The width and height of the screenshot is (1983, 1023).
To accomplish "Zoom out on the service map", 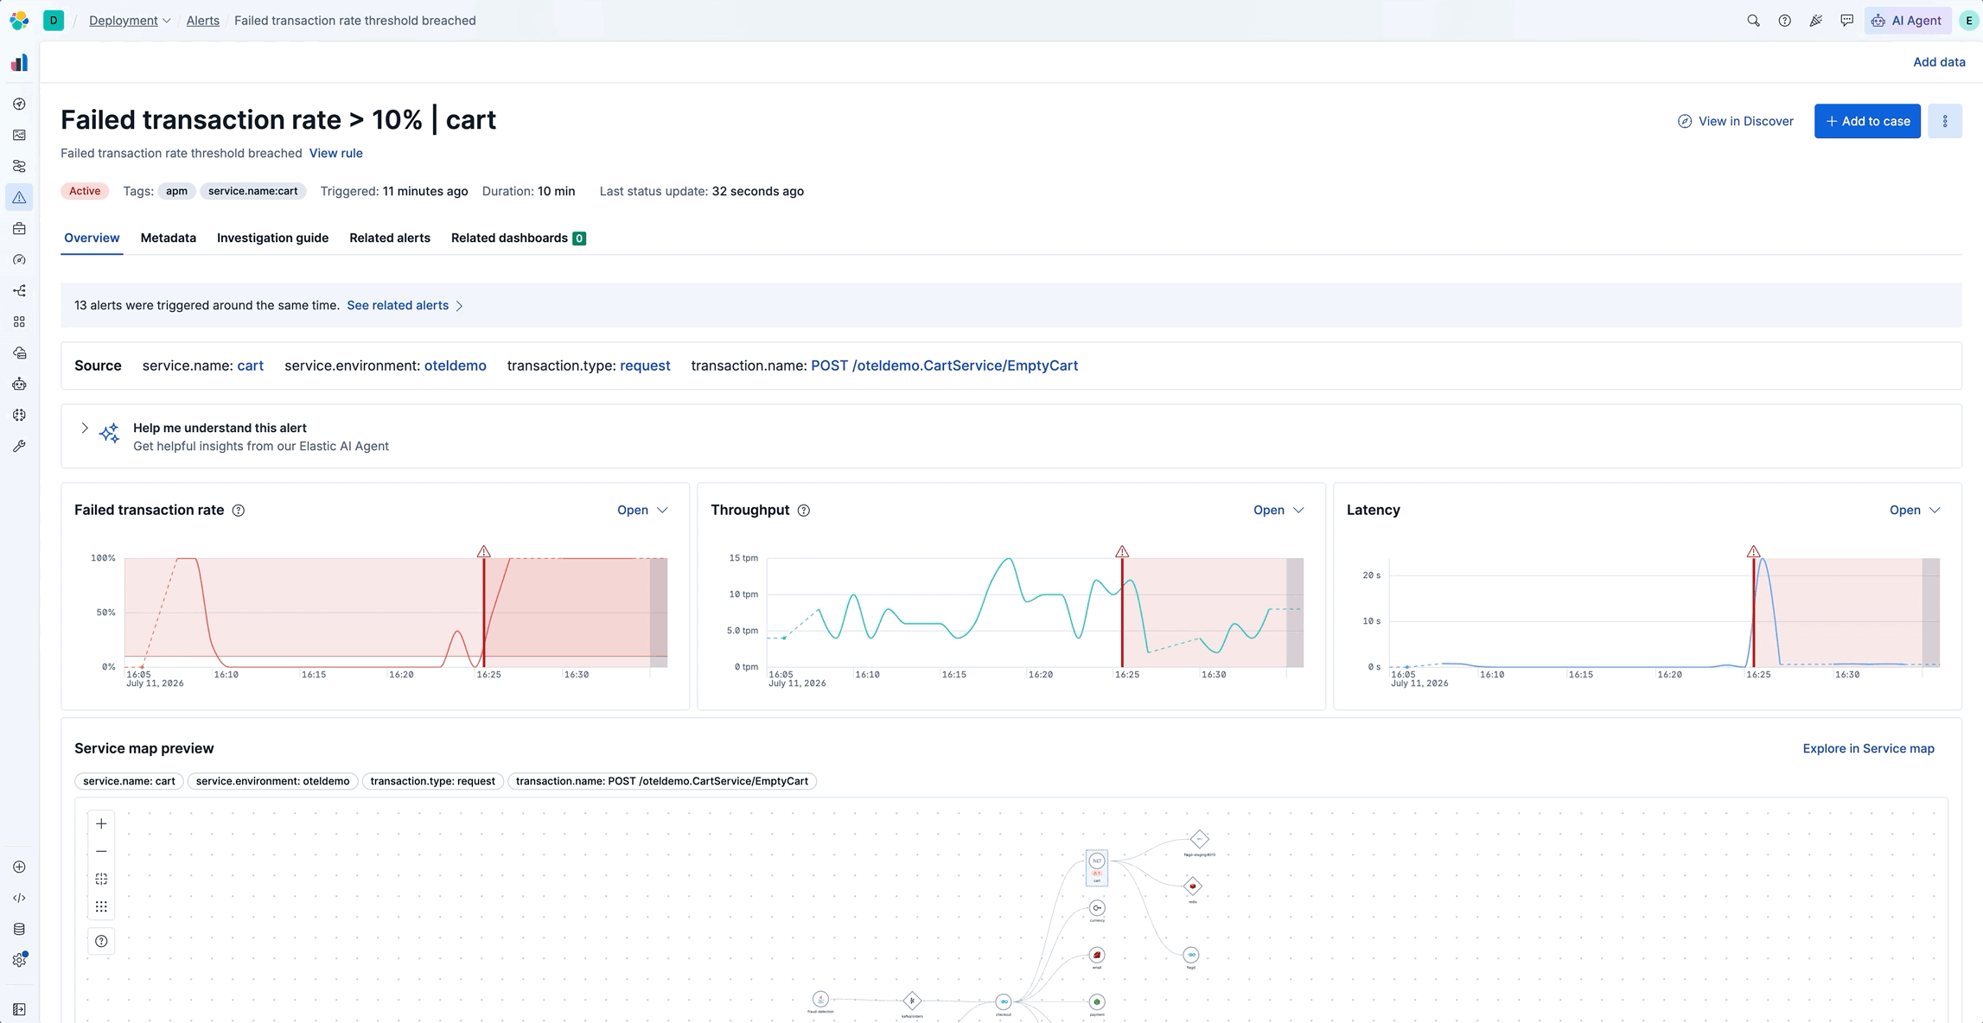I will click(101, 852).
